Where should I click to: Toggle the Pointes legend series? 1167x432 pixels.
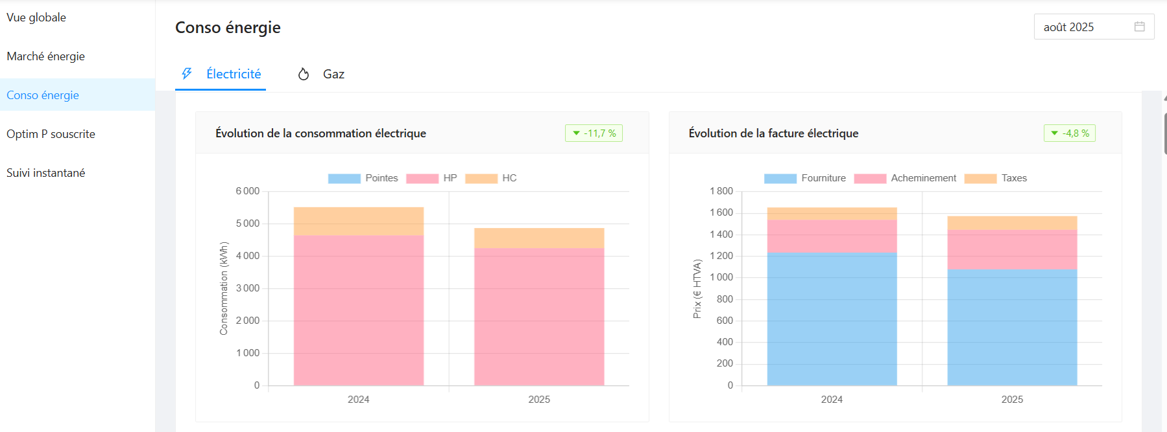pos(363,178)
